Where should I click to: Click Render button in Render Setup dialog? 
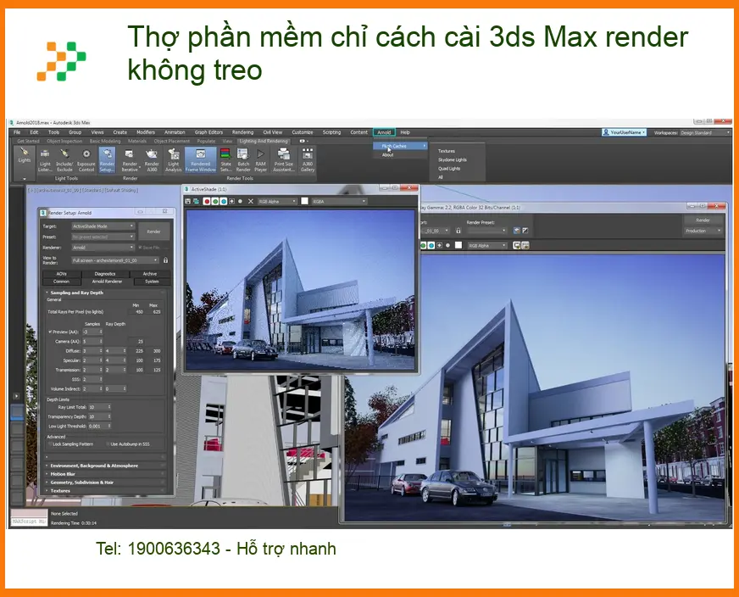click(x=153, y=232)
